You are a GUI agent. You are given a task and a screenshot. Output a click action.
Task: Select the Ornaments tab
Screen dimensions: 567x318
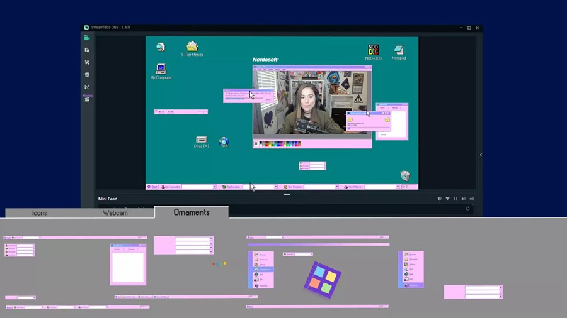pyautogui.click(x=192, y=212)
